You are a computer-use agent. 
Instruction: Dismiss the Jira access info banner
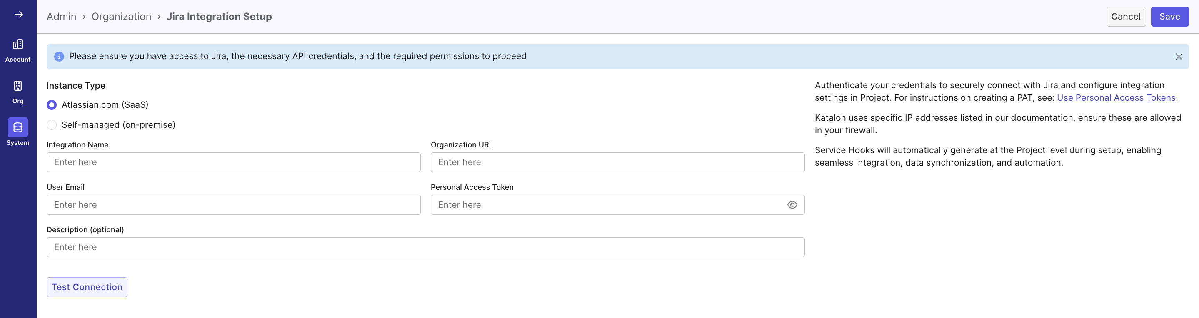point(1179,57)
